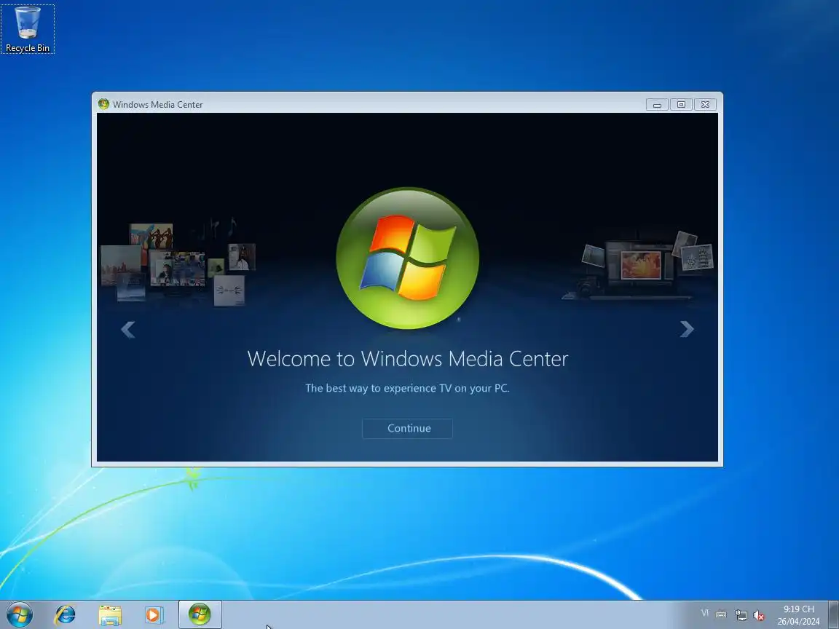Click the photo collage thumbnail on the left
This screenshot has height=629, width=839.
pyautogui.click(x=178, y=264)
